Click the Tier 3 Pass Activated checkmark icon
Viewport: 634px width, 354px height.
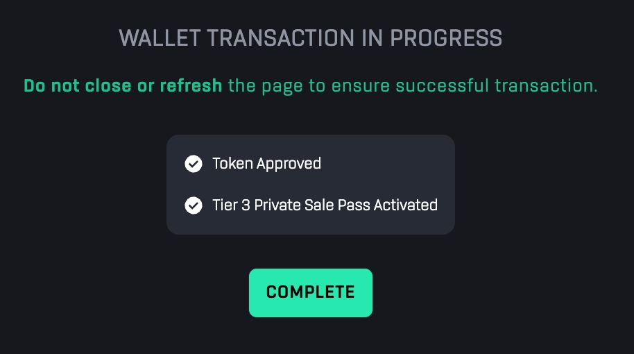point(193,205)
